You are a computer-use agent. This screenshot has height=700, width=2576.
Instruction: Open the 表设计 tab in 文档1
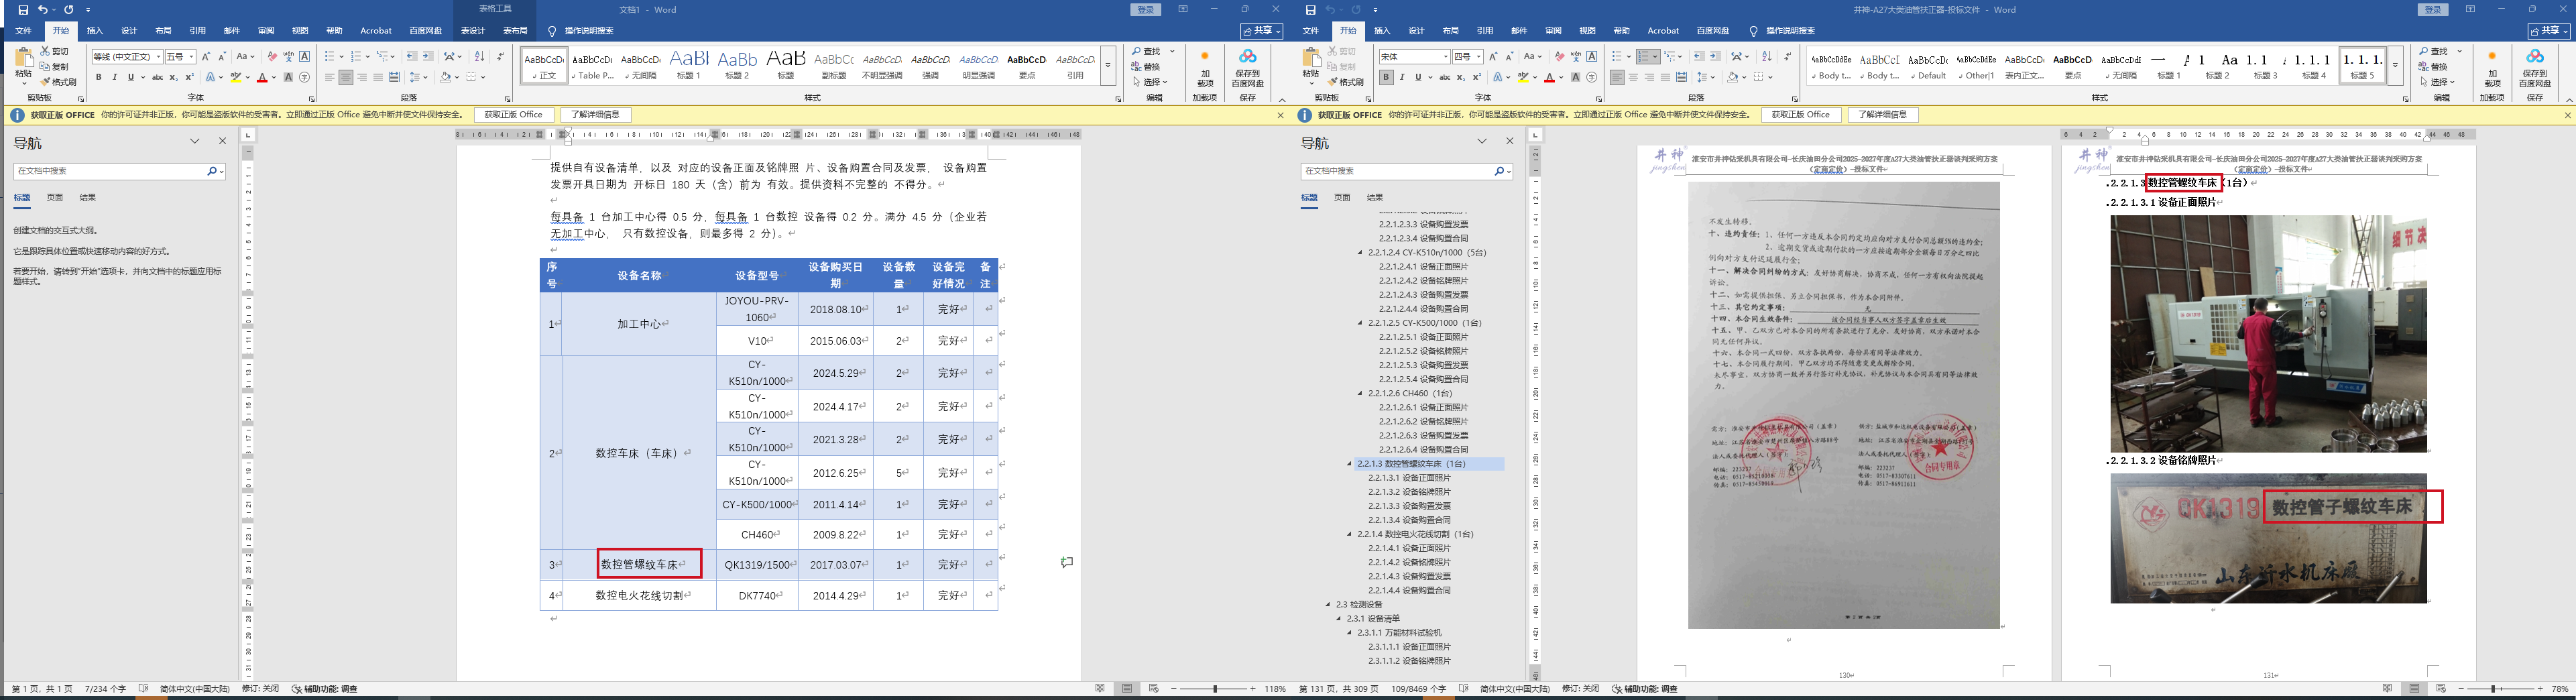point(473,31)
